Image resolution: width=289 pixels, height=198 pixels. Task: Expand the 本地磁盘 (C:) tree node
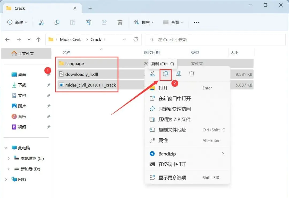pyautogui.click(x=9, y=158)
